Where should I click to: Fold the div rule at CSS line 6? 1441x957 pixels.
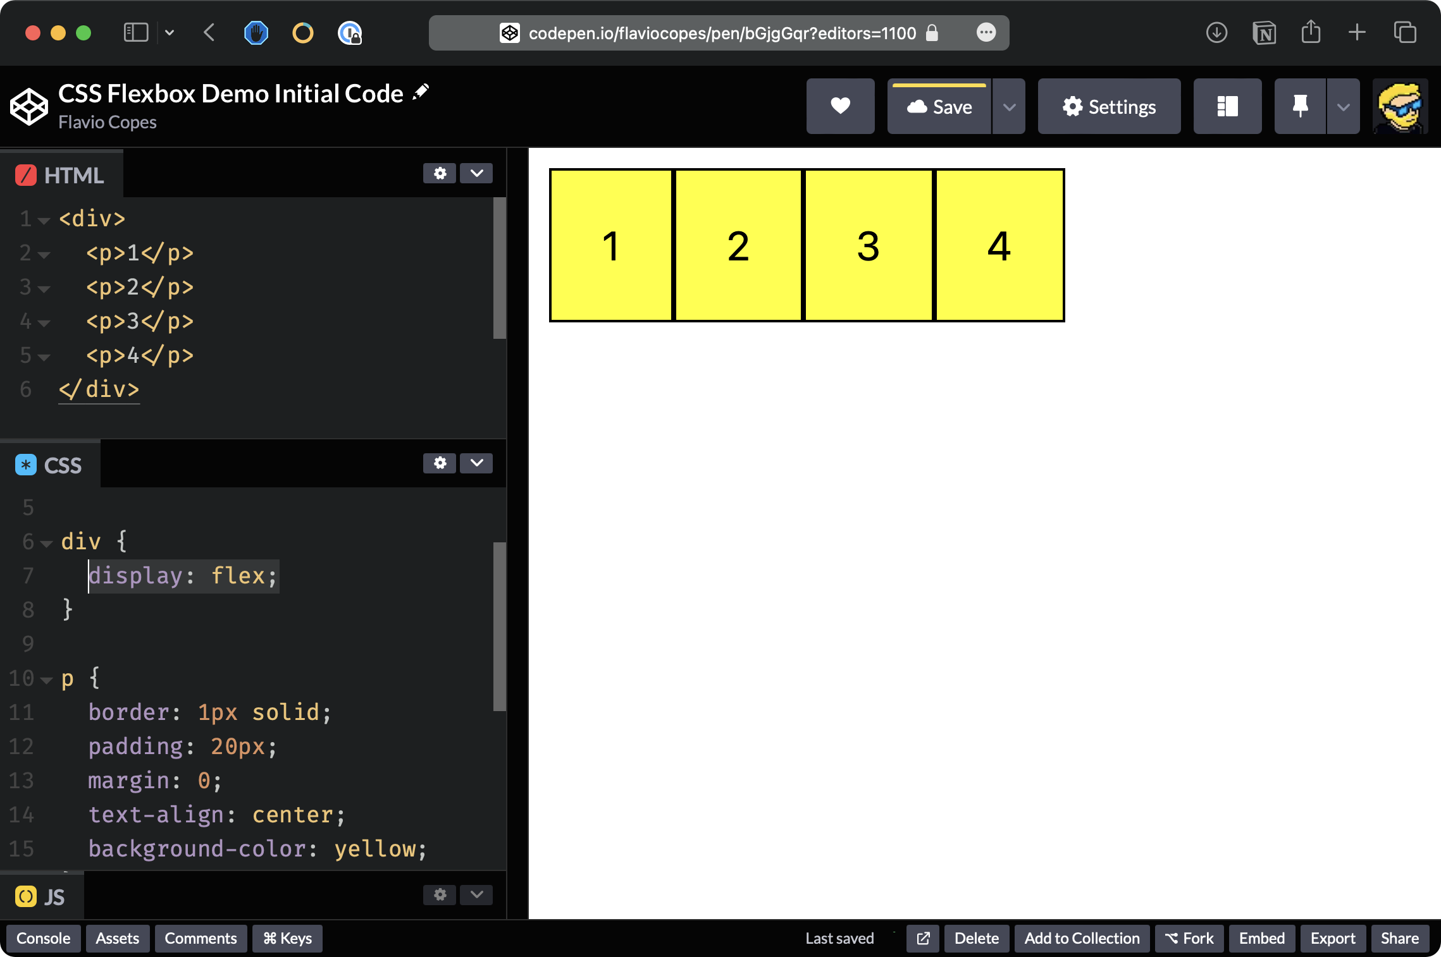pyautogui.click(x=46, y=543)
